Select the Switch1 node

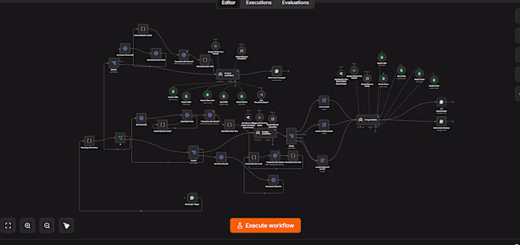tap(194, 152)
